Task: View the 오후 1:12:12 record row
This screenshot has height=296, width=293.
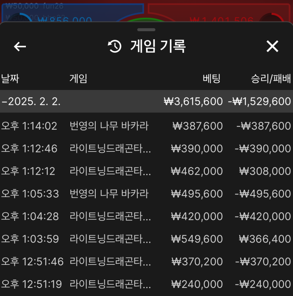Action: (x=146, y=171)
